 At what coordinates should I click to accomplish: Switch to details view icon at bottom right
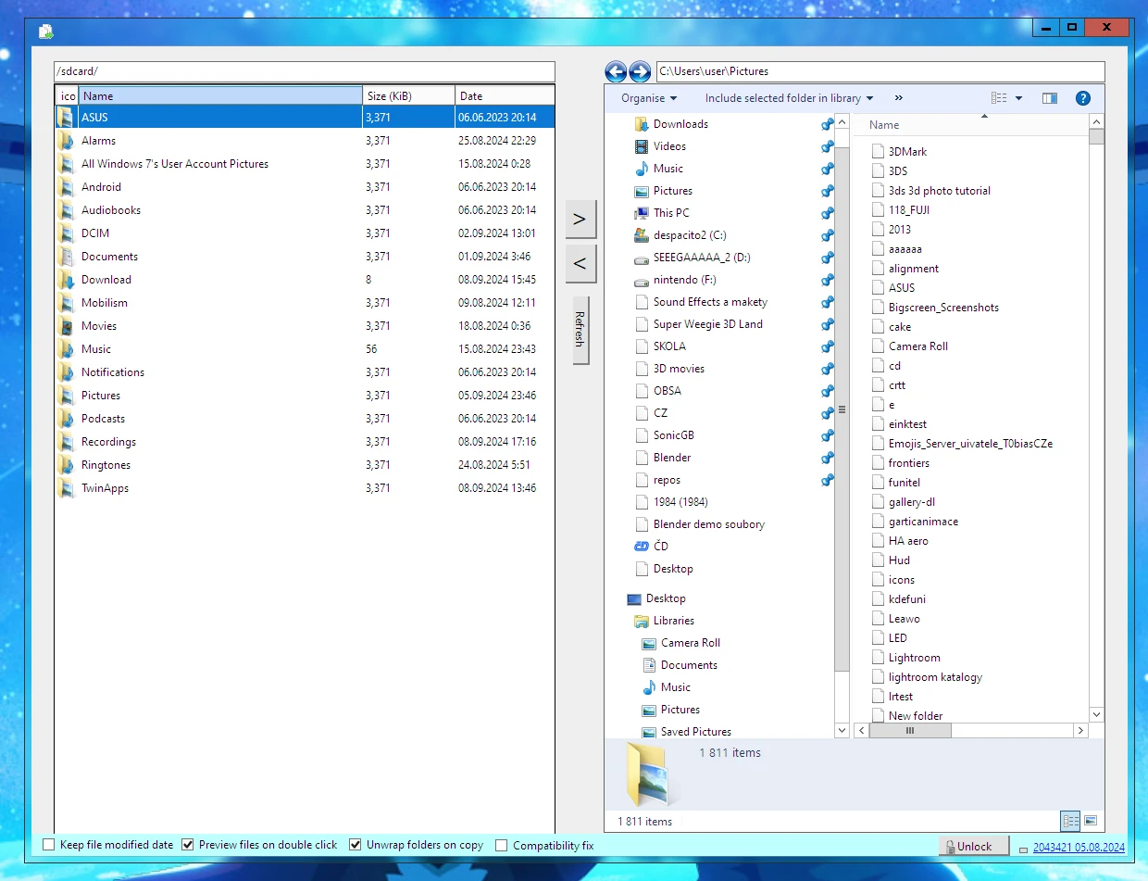[1071, 821]
